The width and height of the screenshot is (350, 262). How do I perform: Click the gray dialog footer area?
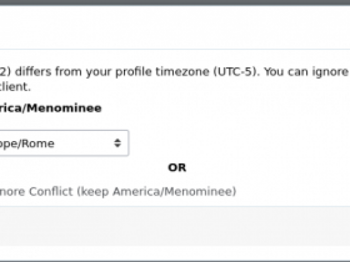pos(175,226)
